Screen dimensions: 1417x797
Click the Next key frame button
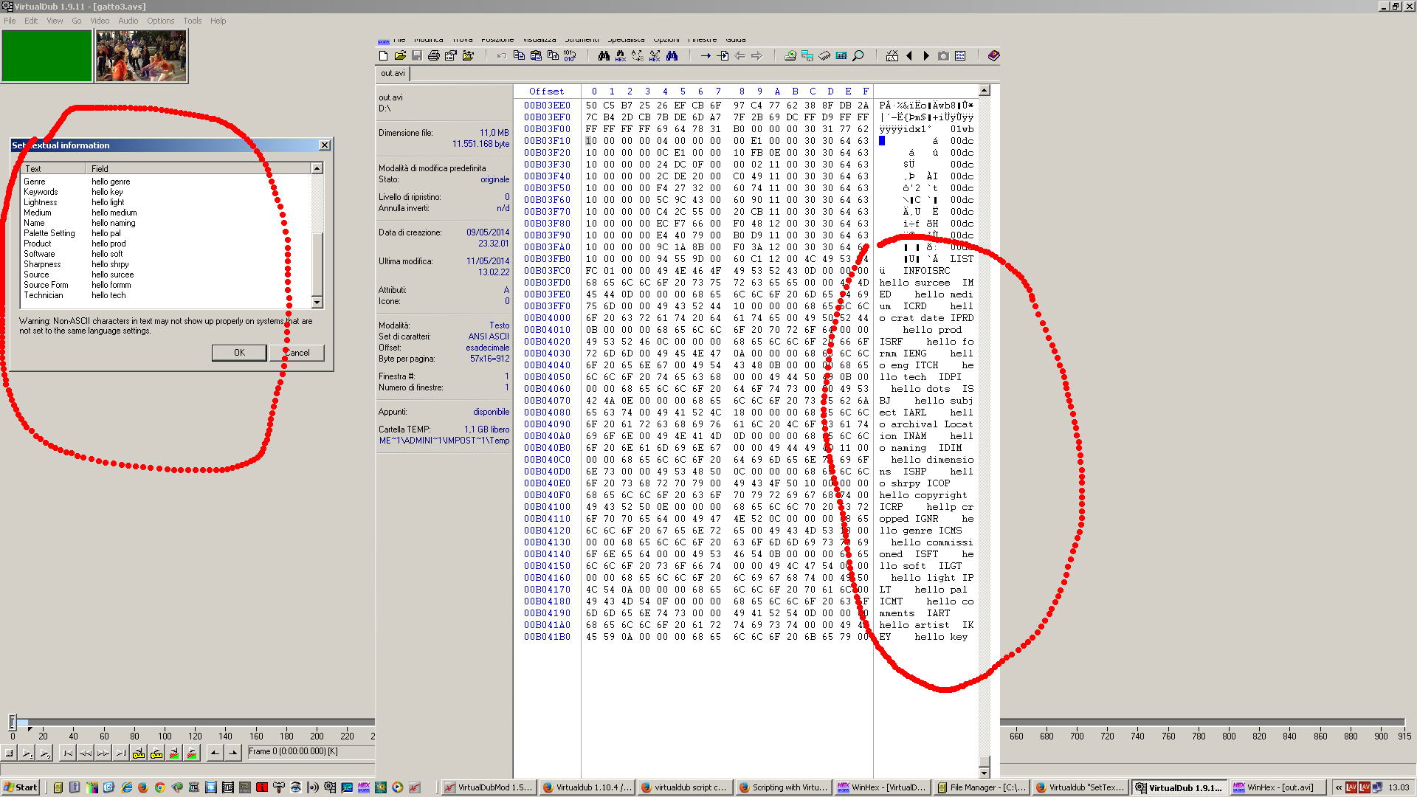(x=156, y=753)
